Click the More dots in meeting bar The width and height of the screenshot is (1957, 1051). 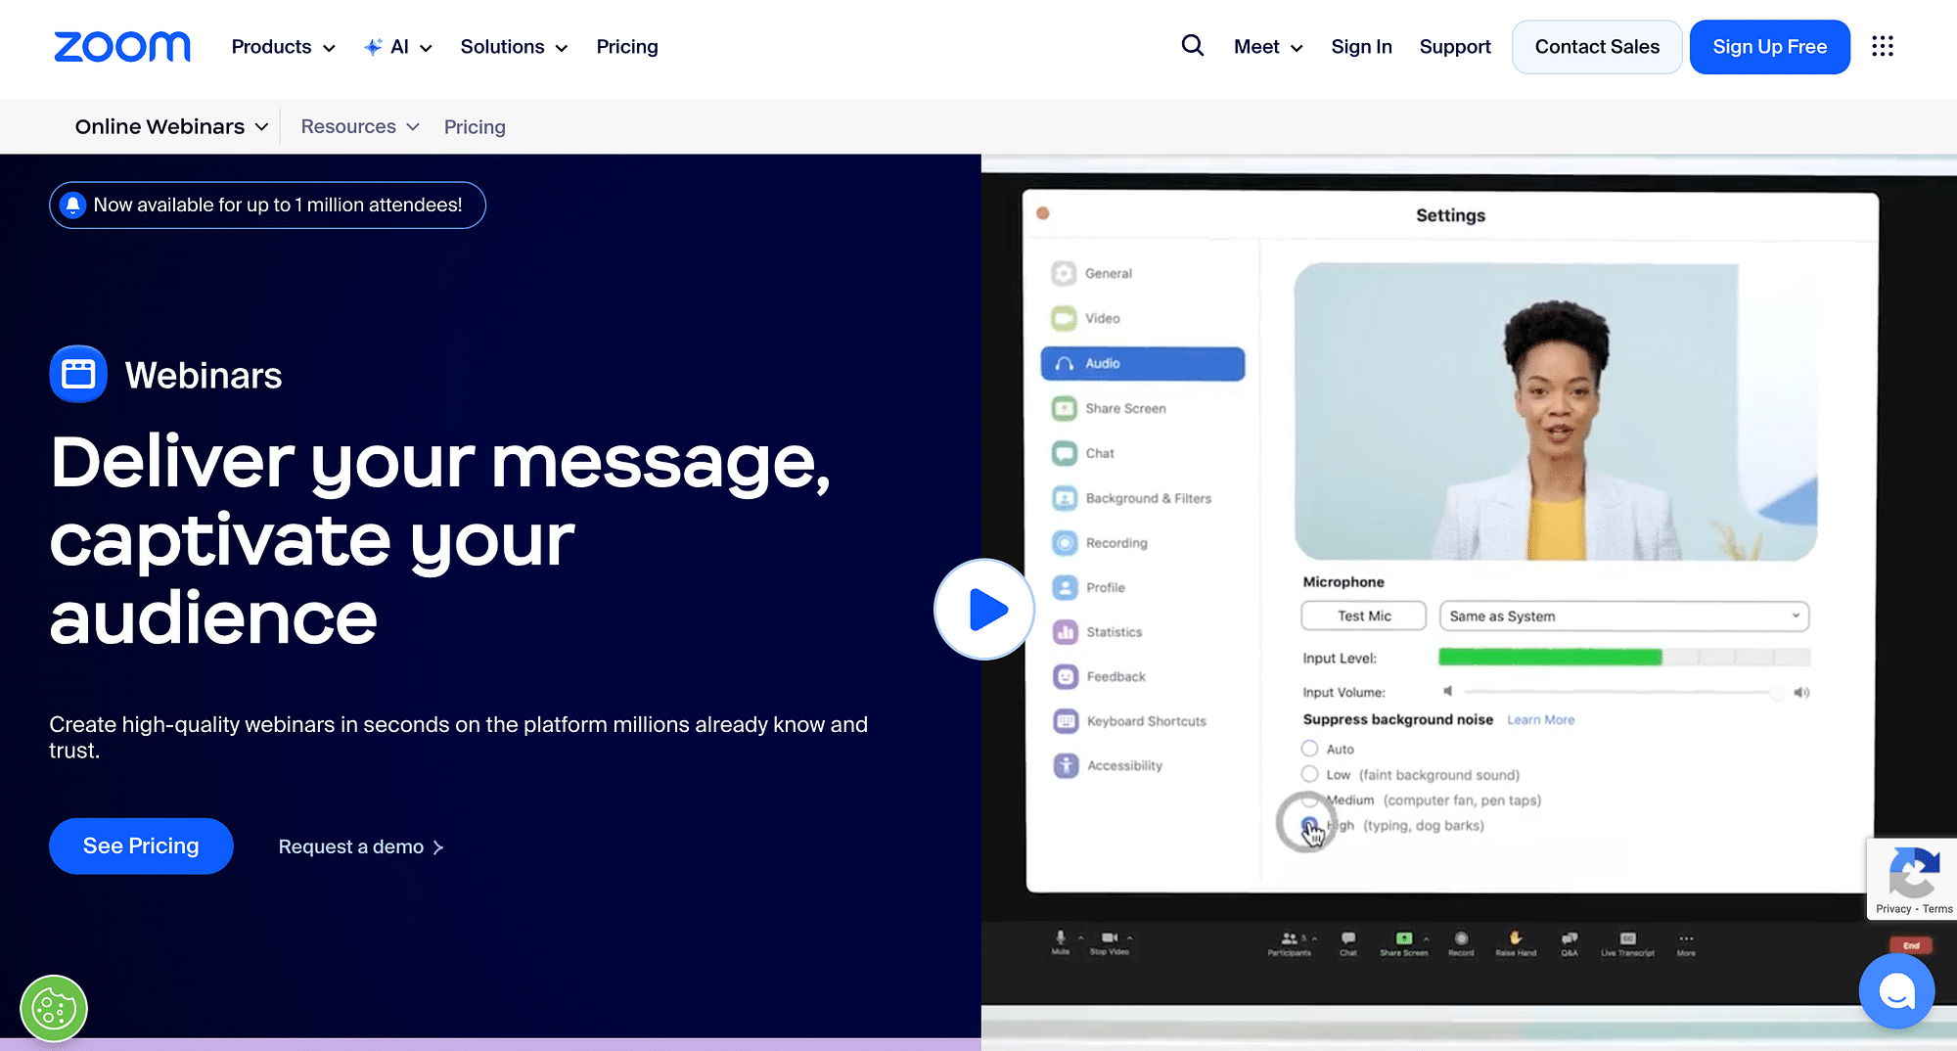[x=1686, y=938]
